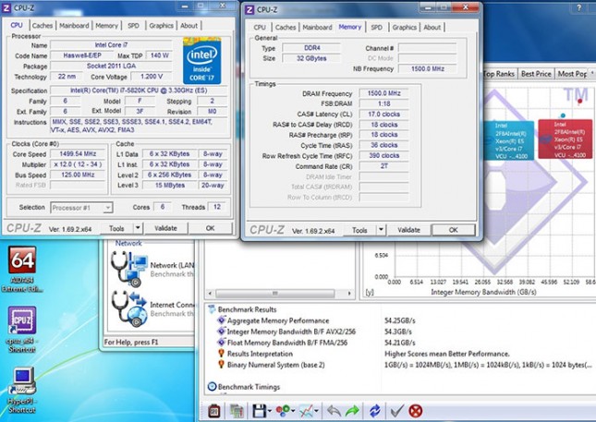Click the green forward arrow icon
This screenshot has width=596, height=422.
point(352,411)
